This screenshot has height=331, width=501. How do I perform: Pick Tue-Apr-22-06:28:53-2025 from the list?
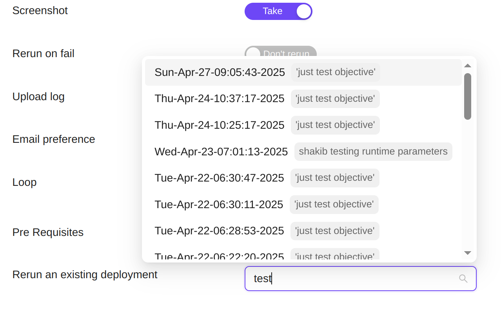(x=303, y=231)
